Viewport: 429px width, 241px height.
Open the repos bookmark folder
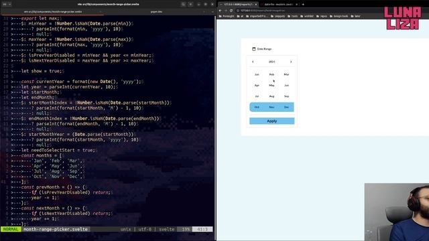[322, 16]
